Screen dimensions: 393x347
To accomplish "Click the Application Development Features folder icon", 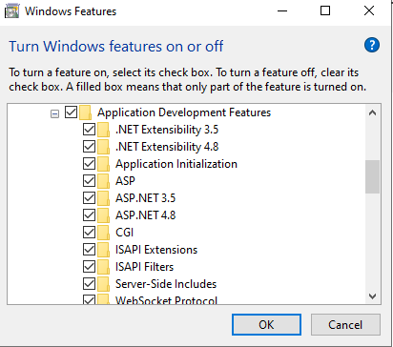I will [x=86, y=112].
